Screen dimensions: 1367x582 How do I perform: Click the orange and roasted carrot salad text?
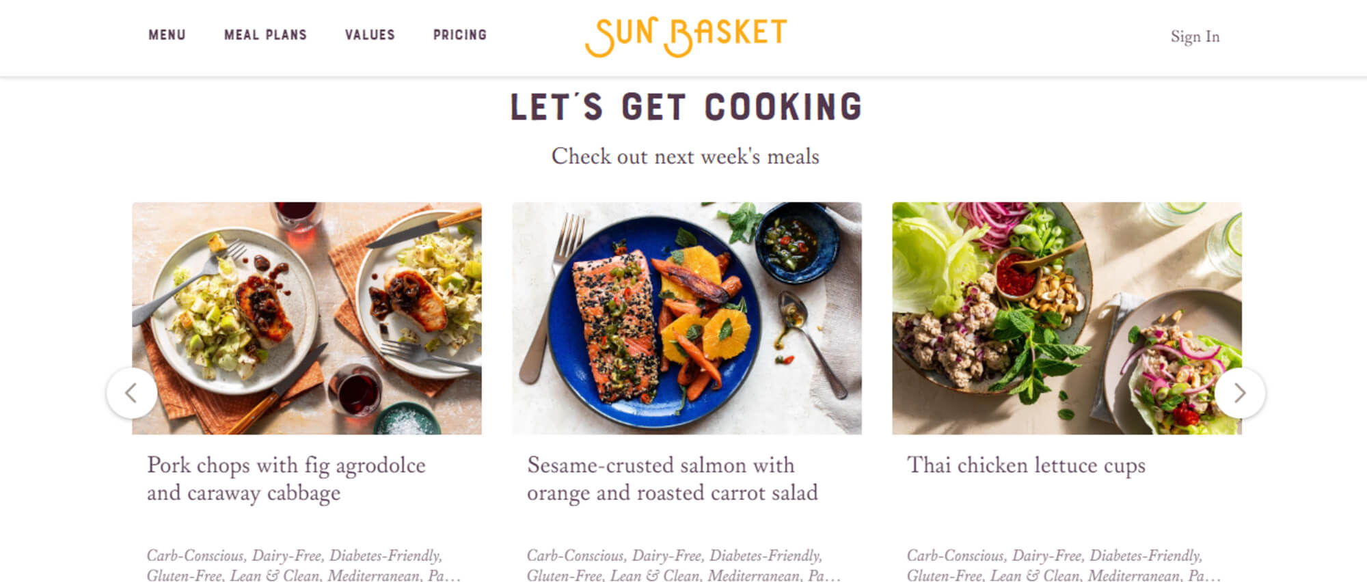pyautogui.click(x=673, y=493)
